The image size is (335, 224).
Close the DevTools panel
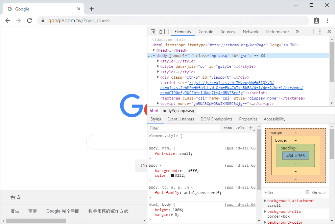pos(329,32)
